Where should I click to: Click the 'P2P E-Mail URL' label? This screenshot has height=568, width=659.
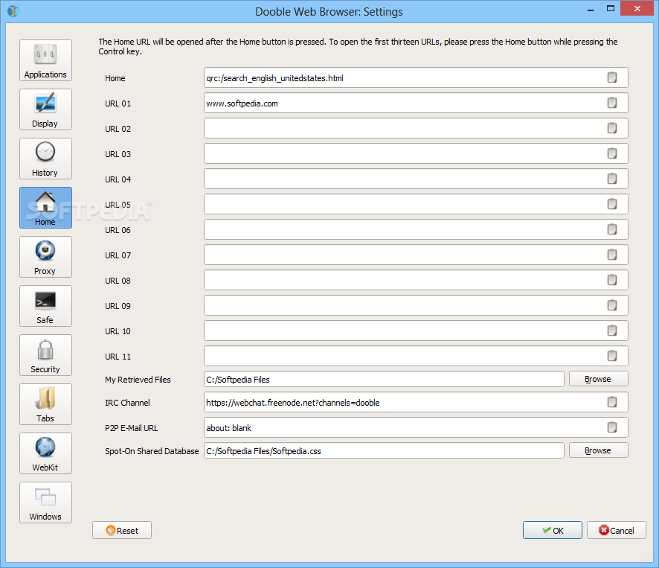click(132, 428)
